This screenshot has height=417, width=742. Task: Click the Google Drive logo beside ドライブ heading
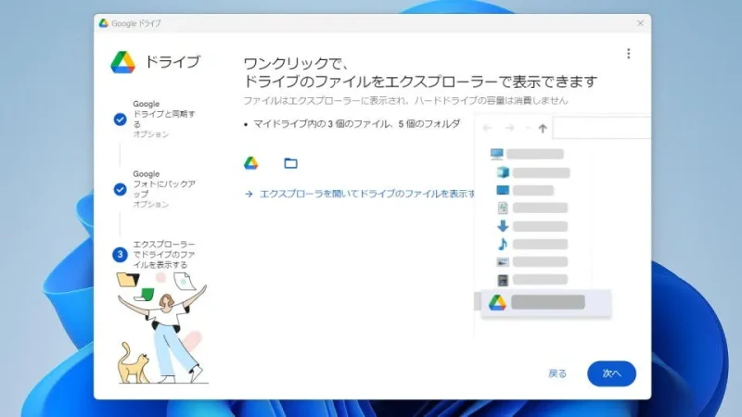tap(123, 62)
